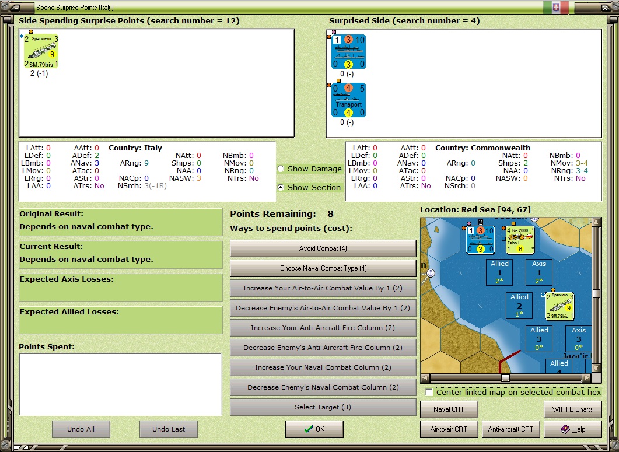Click 'Side Spending Surprise Points' heading
This screenshot has height=452, width=619.
coord(129,21)
